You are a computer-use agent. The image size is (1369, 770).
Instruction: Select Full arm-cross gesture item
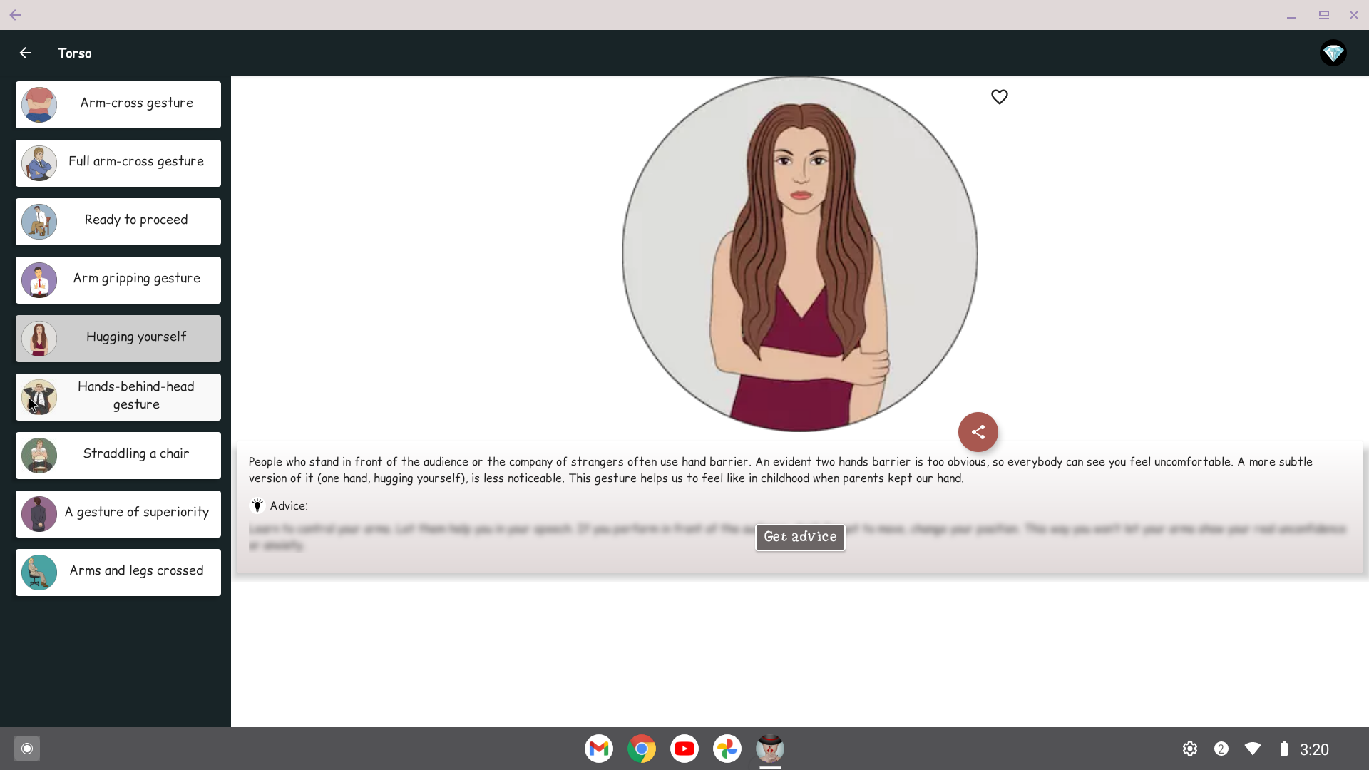[118, 163]
